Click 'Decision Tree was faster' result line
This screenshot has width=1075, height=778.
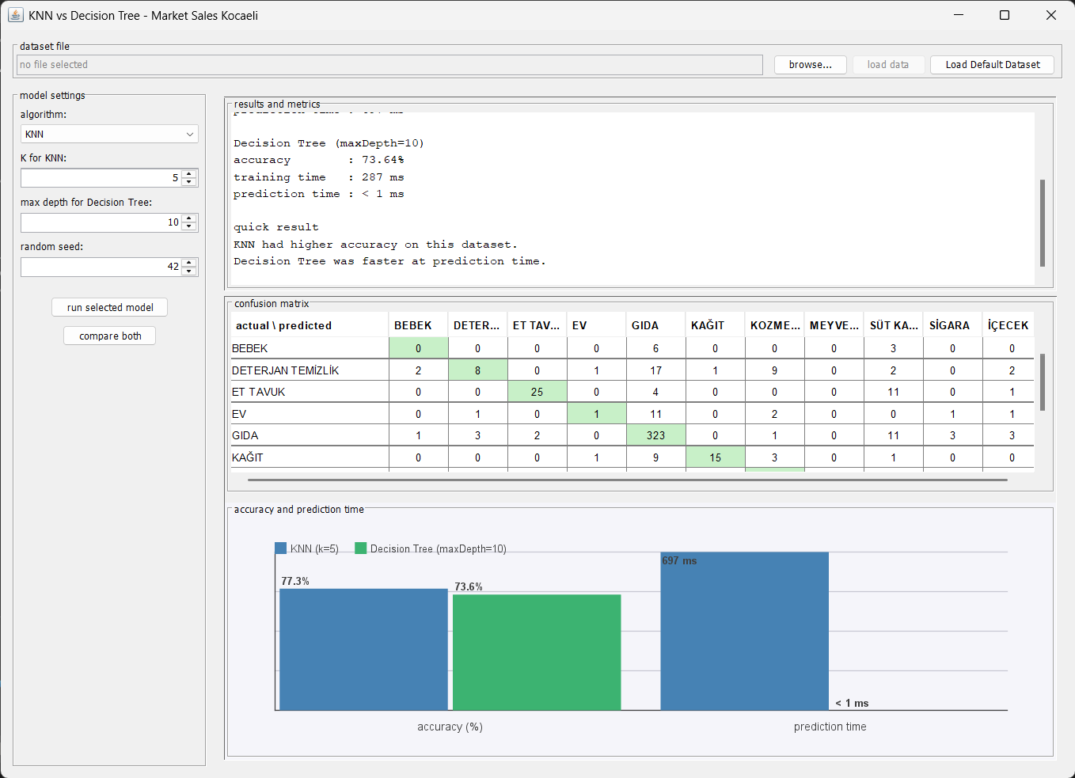tap(389, 261)
